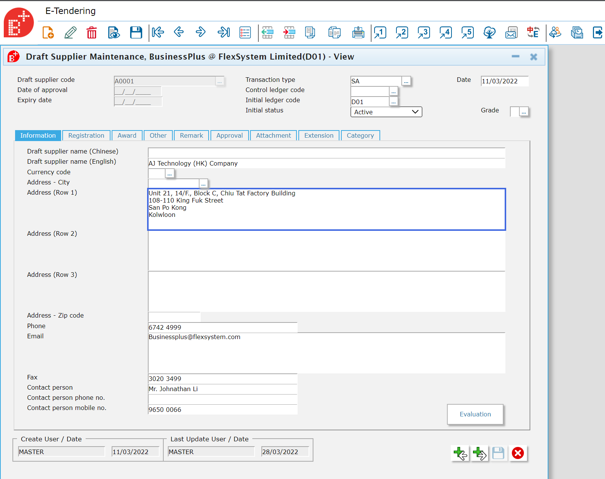This screenshot has height=479, width=605.
Task: Click the Draft supplier name (Chinese) field
Action: pos(327,153)
